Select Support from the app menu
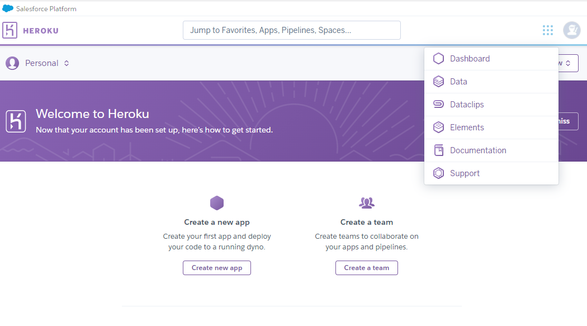Viewport: 587px width, 326px height. [491, 173]
